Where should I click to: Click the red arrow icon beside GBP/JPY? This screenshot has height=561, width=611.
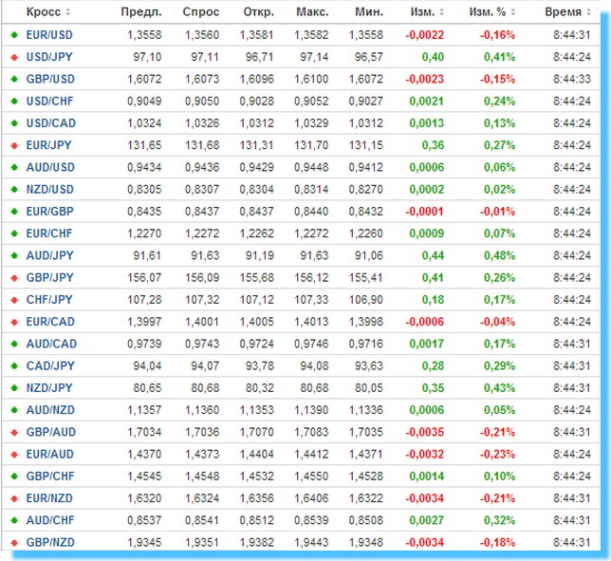[x=14, y=278]
